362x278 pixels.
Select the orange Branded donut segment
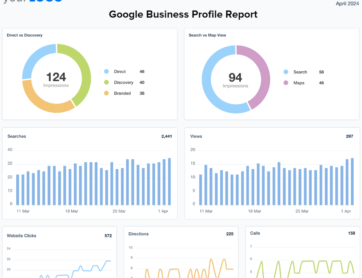pos(43,103)
